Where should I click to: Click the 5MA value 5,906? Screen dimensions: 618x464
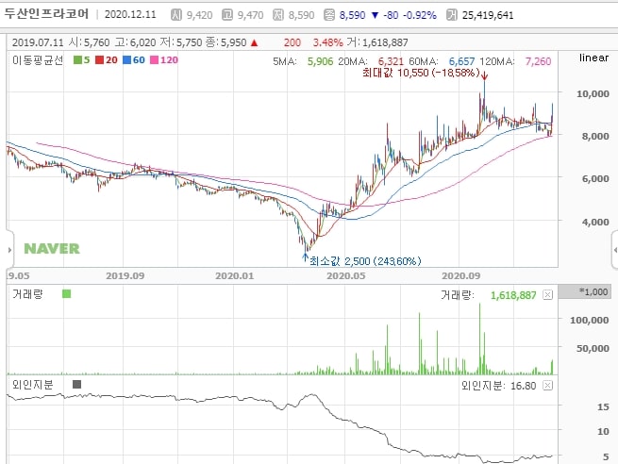(x=320, y=61)
